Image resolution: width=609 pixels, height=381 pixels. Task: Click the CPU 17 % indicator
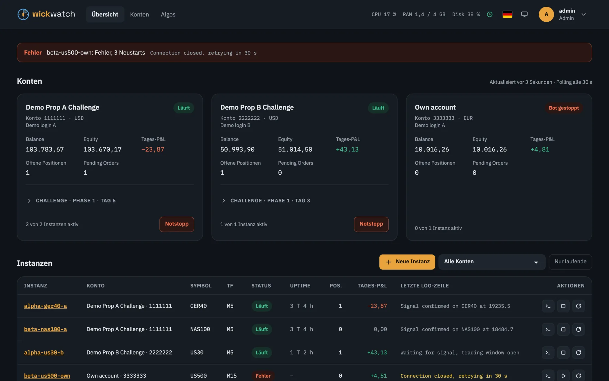pyautogui.click(x=384, y=14)
